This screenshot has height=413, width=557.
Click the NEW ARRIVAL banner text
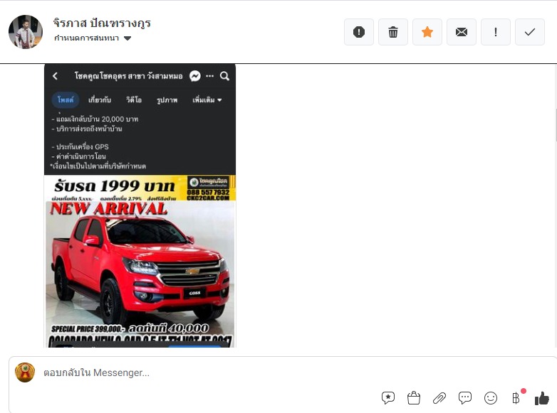coord(108,209)
